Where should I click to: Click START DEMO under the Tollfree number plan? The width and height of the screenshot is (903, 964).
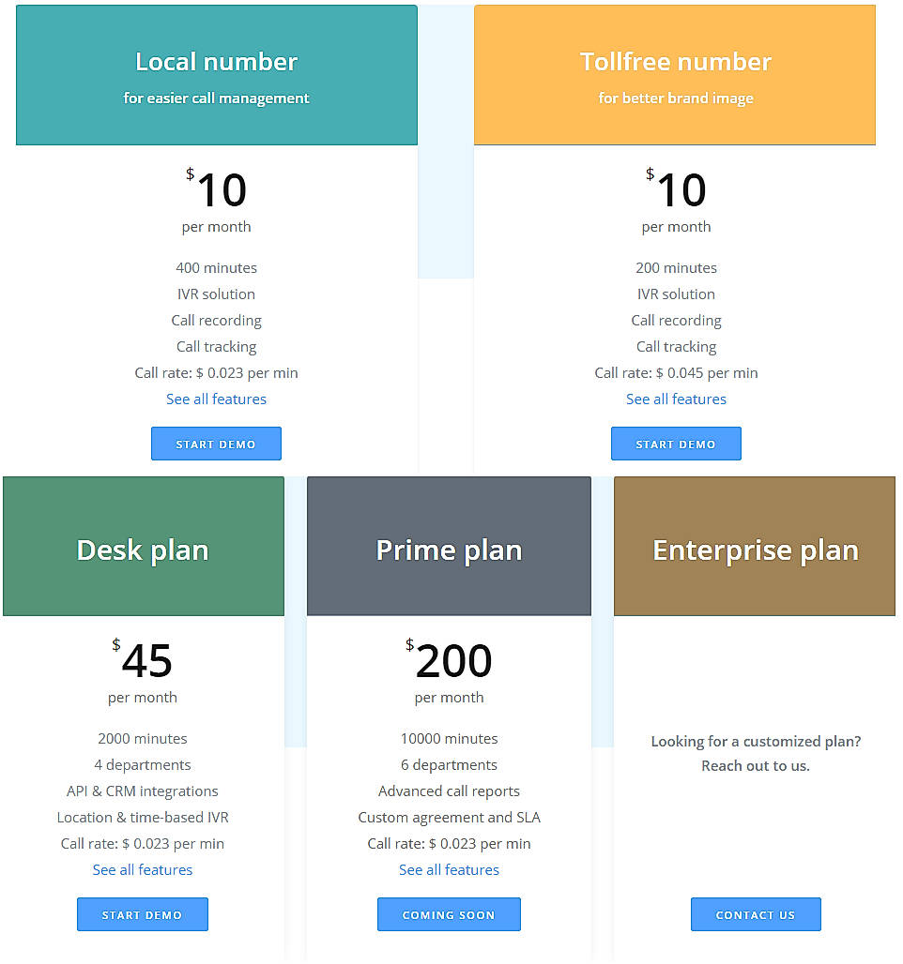tap(676, 443)
